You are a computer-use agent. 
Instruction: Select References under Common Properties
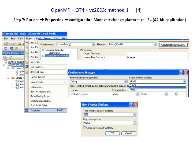pyautogui.click(x=54, y=53)
